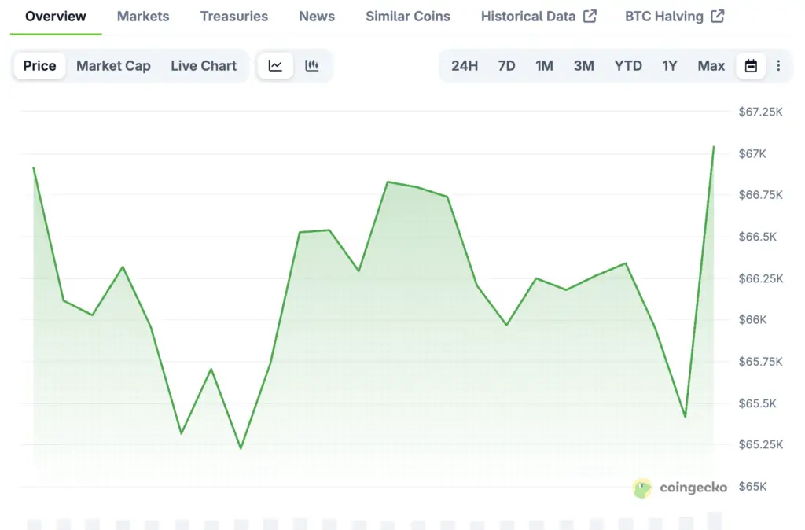Open Historical Data external link
The image size is (805, 530).
point(539,17)
